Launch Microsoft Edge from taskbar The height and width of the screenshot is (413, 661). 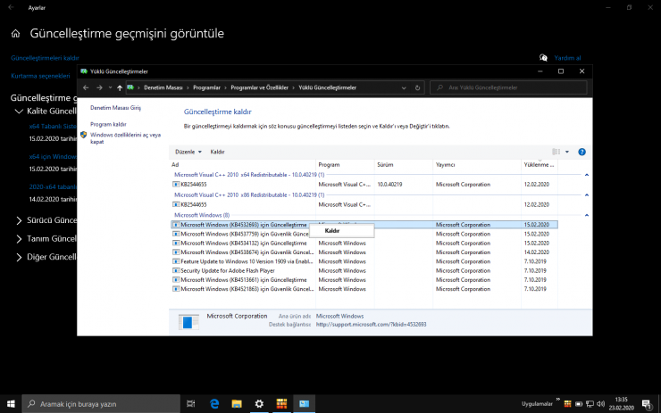click(x=214, y=404)
